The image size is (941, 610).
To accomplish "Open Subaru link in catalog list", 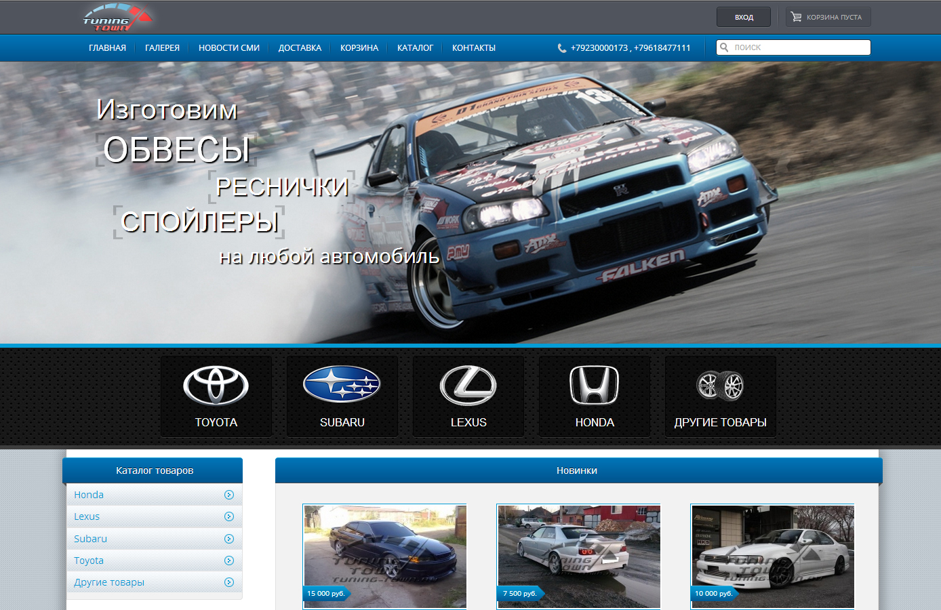I will [91, 539].
